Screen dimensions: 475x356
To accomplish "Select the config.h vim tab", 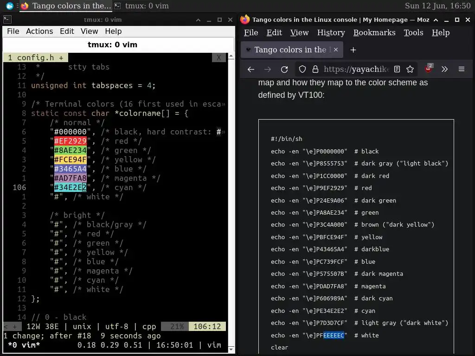I will click(35, 57).
